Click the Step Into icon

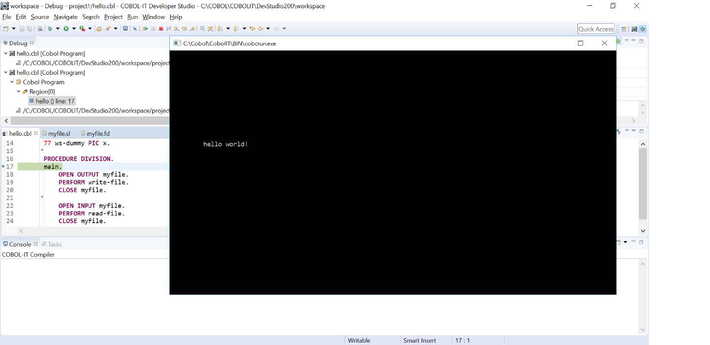(177, 28)
